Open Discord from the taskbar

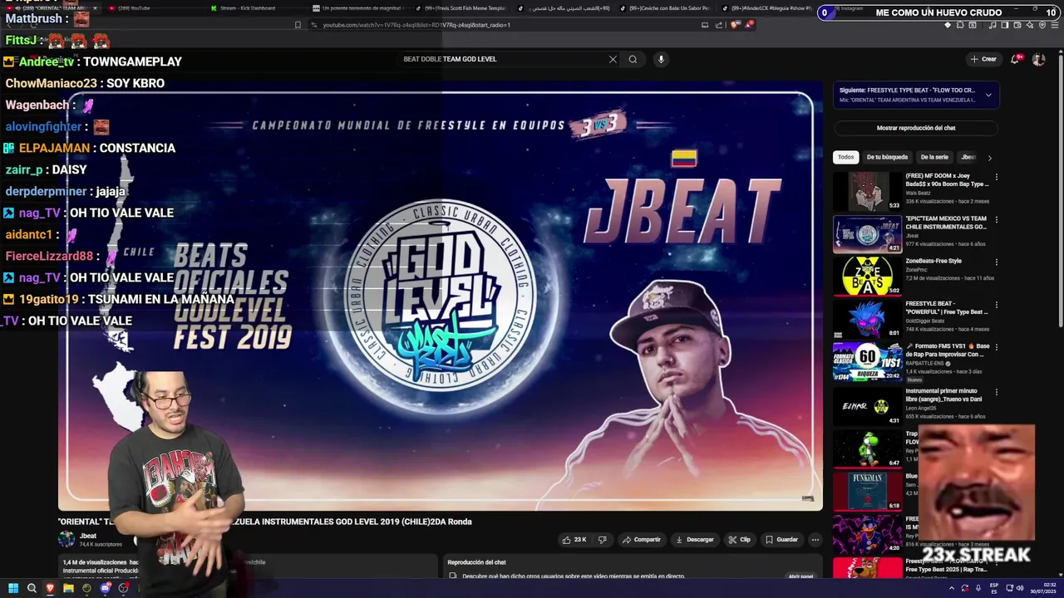pyautogui.click(x=105, y=588)
